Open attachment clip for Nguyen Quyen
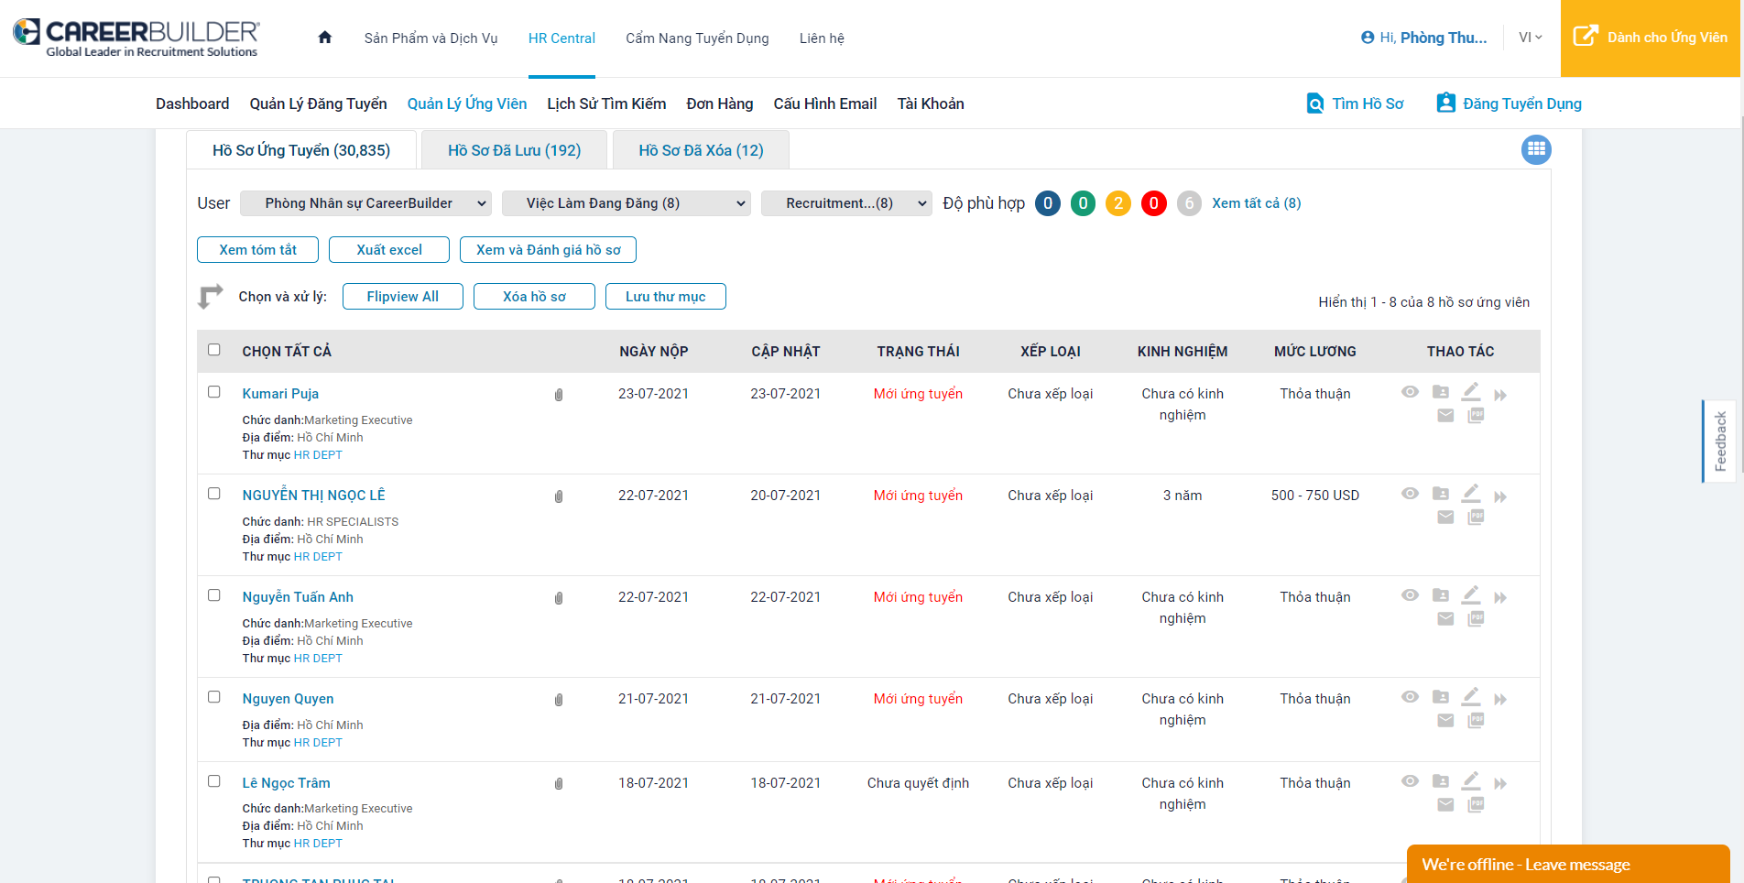This screenshot has width=1744, height=883. coord(559,700)
